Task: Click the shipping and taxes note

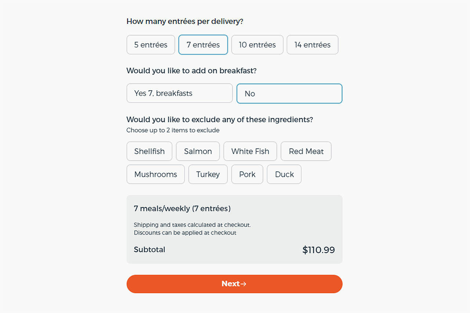Action: click(192, 225)
